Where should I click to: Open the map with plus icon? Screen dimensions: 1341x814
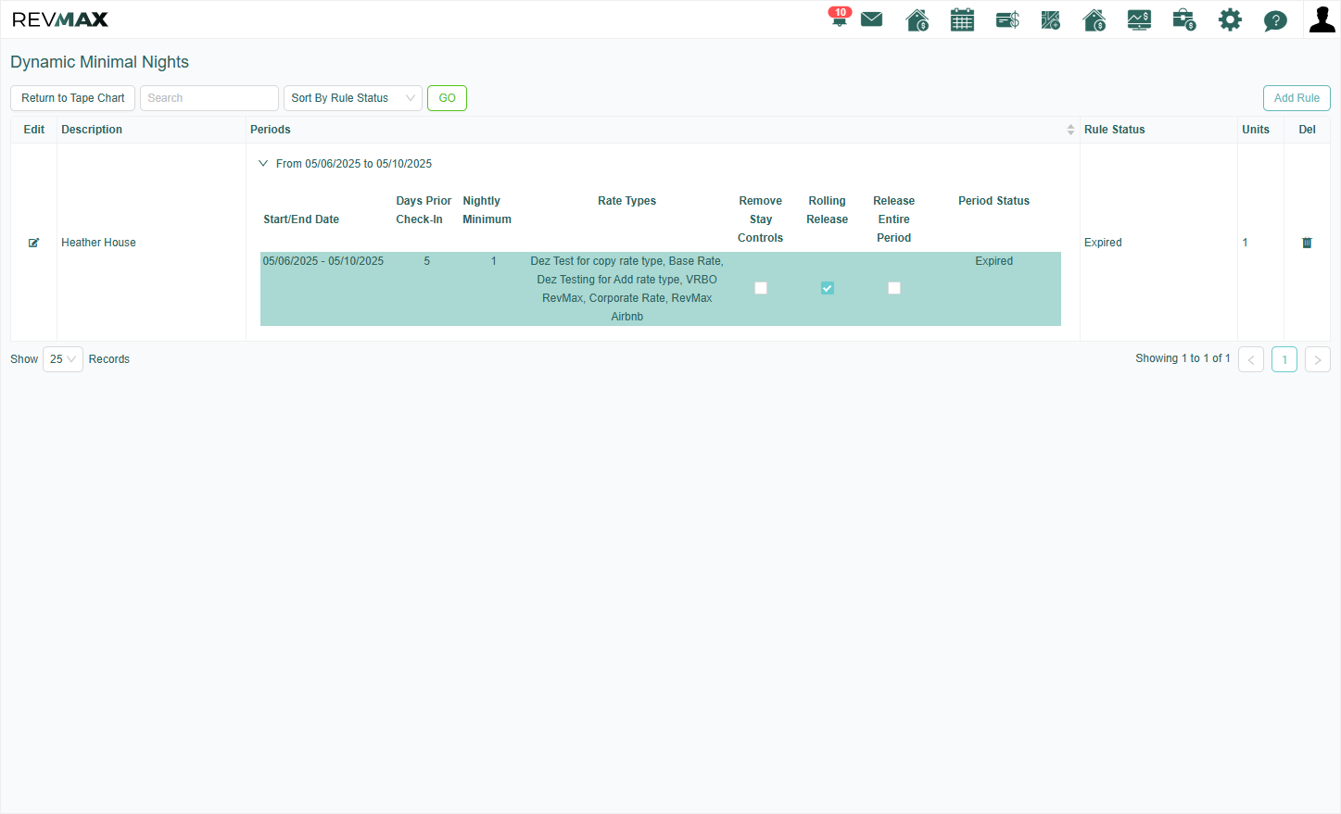pos(1050,19)
